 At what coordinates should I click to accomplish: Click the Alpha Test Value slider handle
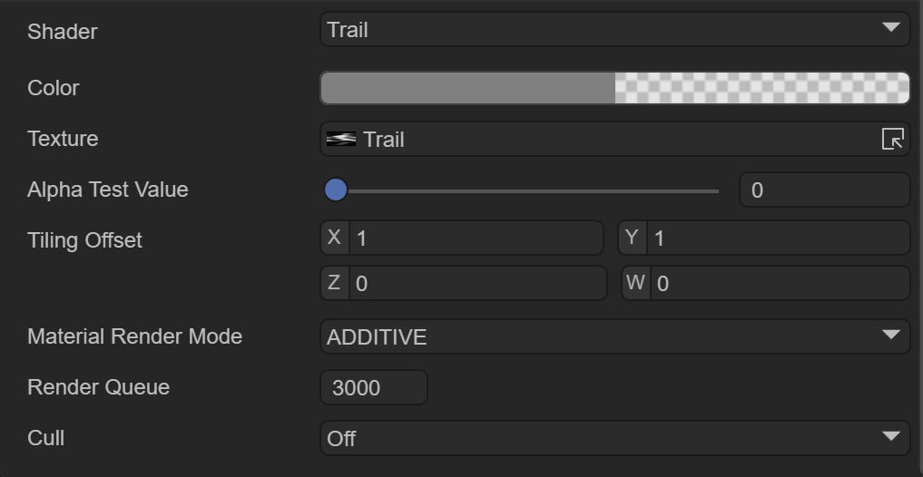[336, 190]
